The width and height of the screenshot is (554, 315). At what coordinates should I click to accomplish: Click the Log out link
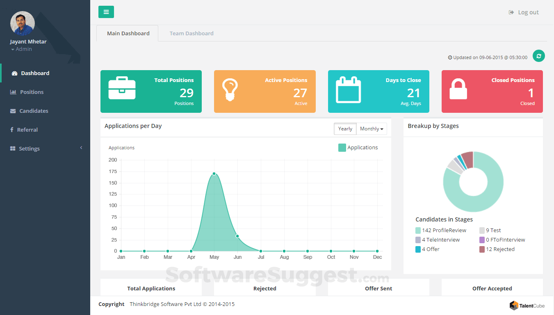click(x=524, y=12)
